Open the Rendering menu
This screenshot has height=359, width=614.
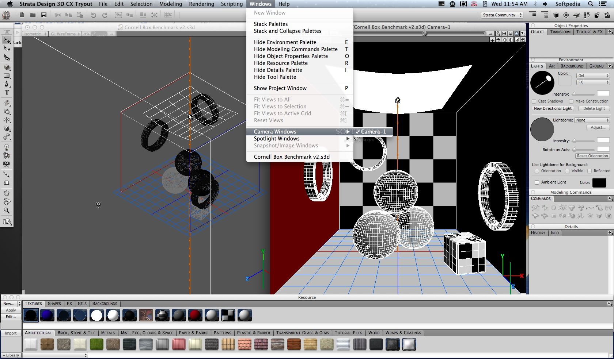click(201, 4)
